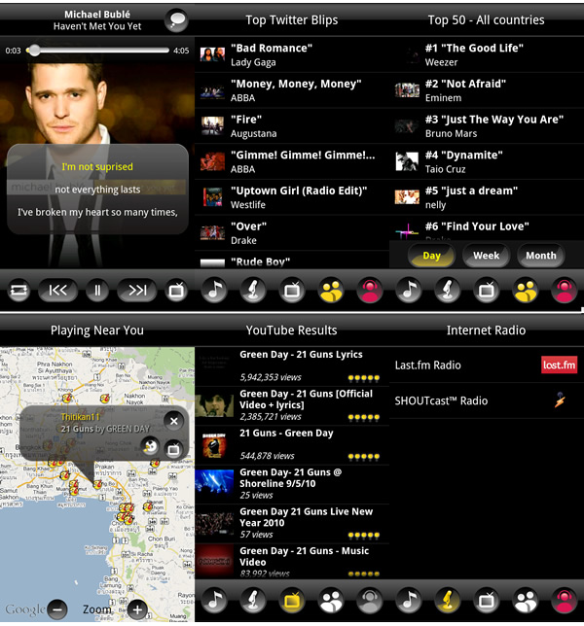Choose Last.fm Radio station

[x=487, y=365]
